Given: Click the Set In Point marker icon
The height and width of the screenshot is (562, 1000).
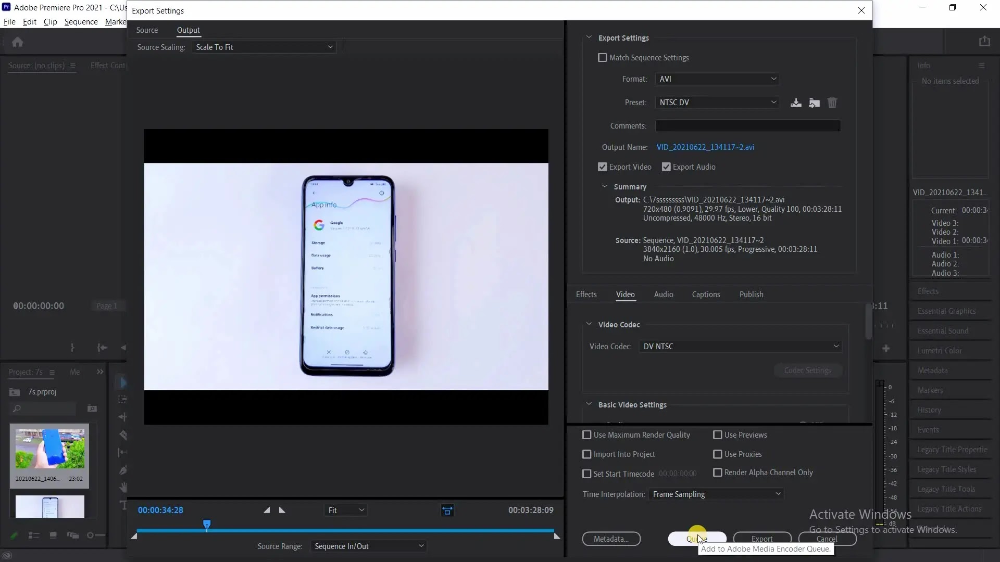Looking at the screenshot, I should tap(267, 510).
